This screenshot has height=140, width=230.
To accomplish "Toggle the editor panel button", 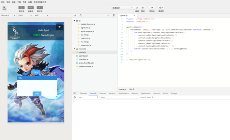I will [x=31, y=8].
